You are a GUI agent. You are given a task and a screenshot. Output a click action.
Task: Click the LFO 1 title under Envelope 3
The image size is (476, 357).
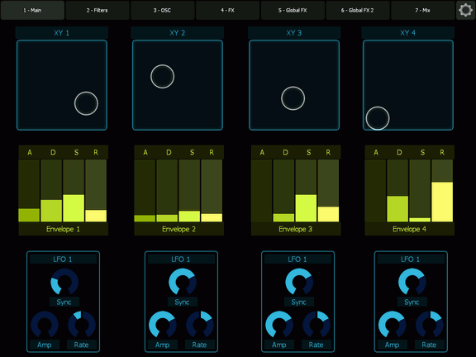click(297, 259)
